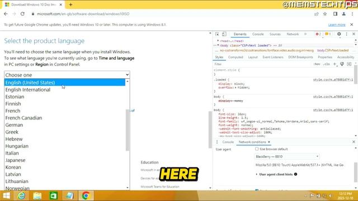Screen dimensions: 358x201
Task: Open the BlackBerry — BB10 user agent dropdown
Action: click(x=287, y=156)
